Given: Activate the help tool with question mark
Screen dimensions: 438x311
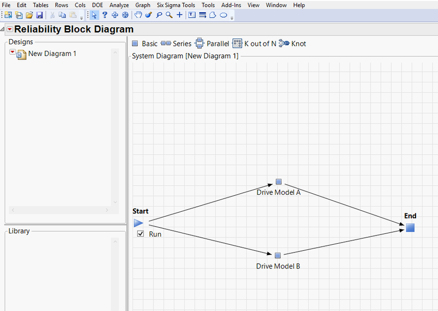Looking at the screenshot, I should 104,15.
